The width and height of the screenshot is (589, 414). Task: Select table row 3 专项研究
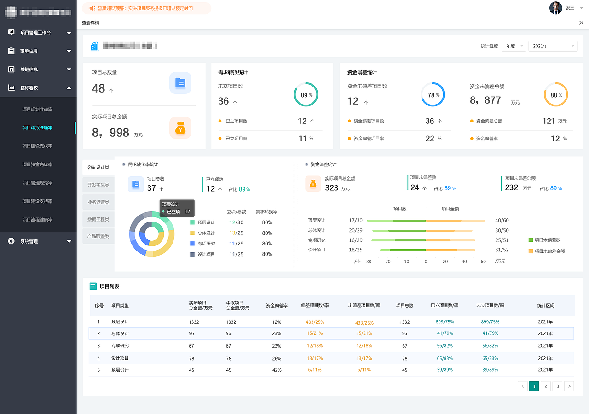click(x=331, y=346)
